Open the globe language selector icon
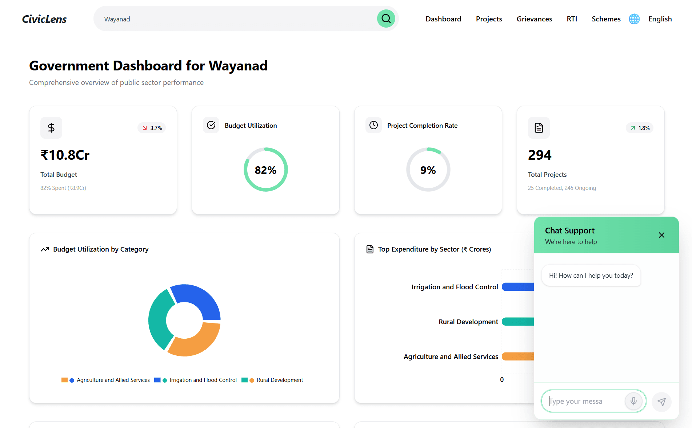 tap(634, 19)
